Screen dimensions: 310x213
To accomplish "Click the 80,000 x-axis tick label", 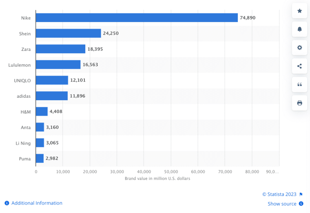I will tap(252, 172).
